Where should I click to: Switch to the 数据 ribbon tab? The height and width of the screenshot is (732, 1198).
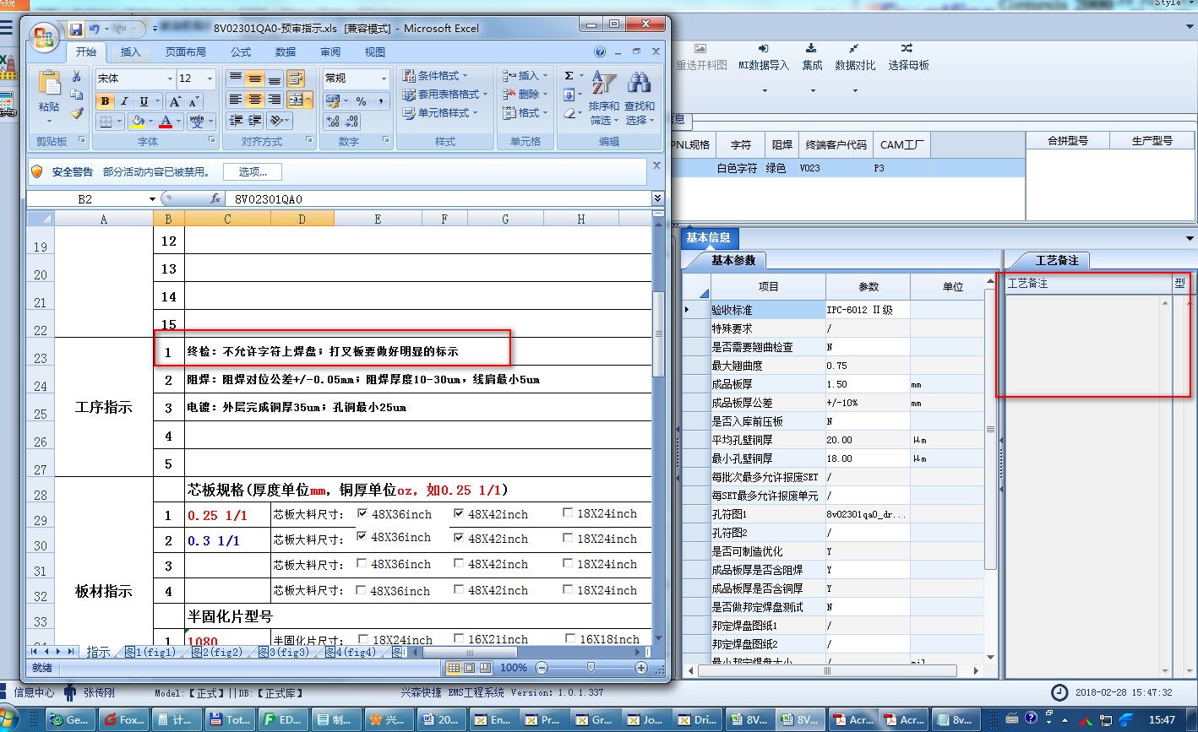pyautogui.click(x=286, y=52)
